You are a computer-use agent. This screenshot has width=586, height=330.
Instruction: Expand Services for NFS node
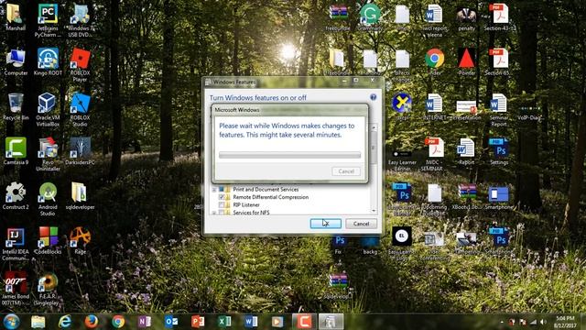(214, 213)
